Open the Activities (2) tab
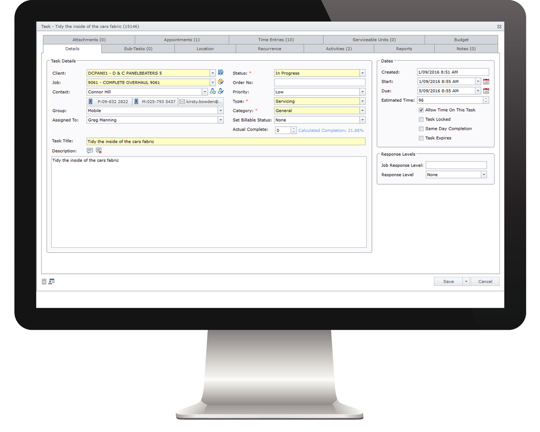The image size is (540, 432). pos(338,49)
